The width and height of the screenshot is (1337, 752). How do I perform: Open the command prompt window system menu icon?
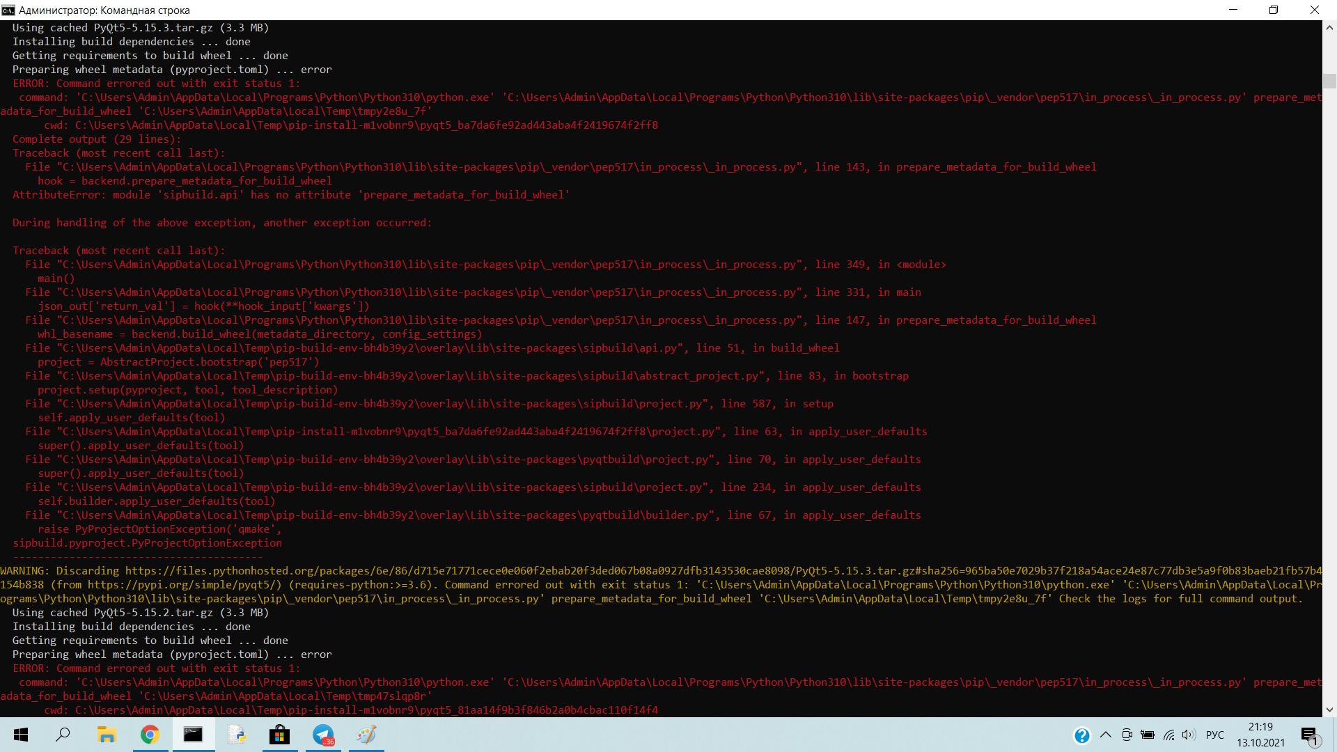pyautogui.click(x=8, y=10)
